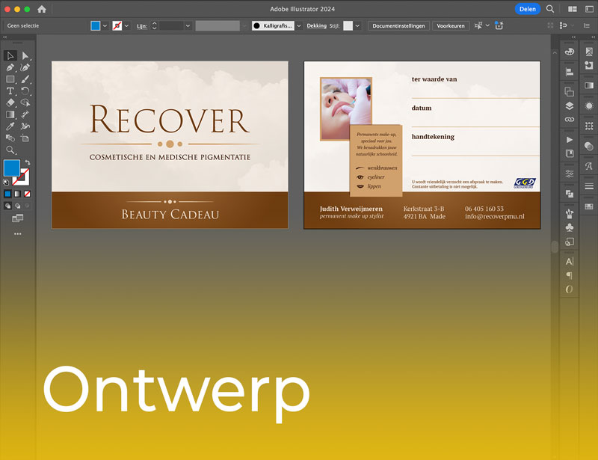
Task: Open stroke weight dropdown after Lijn
Action: click(188, 25)
